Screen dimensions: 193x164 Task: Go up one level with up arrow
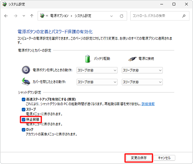(32, 16)
